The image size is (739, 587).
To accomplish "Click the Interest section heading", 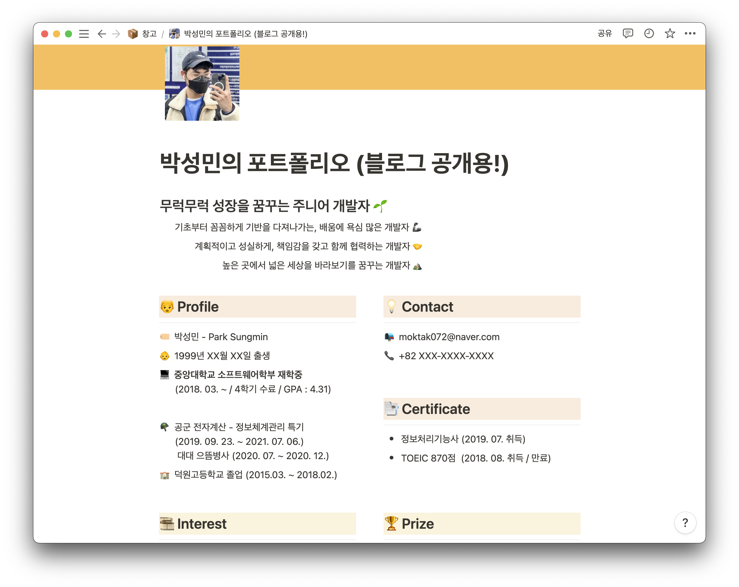I will coord(202,524).
